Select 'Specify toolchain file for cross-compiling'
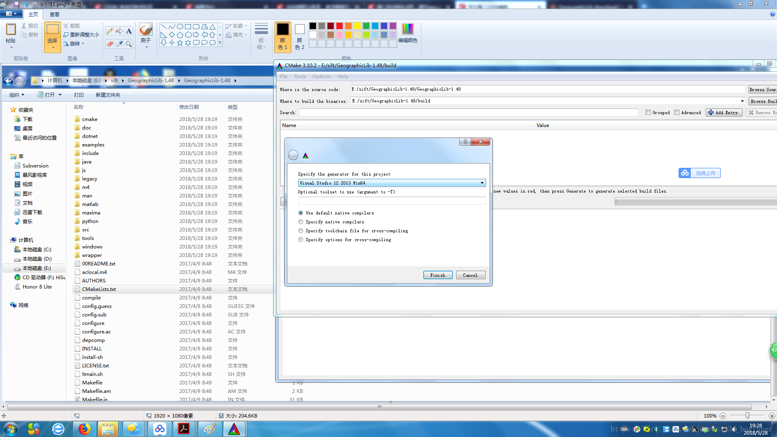Screen dimensions: 777x437 pos(301,231)
